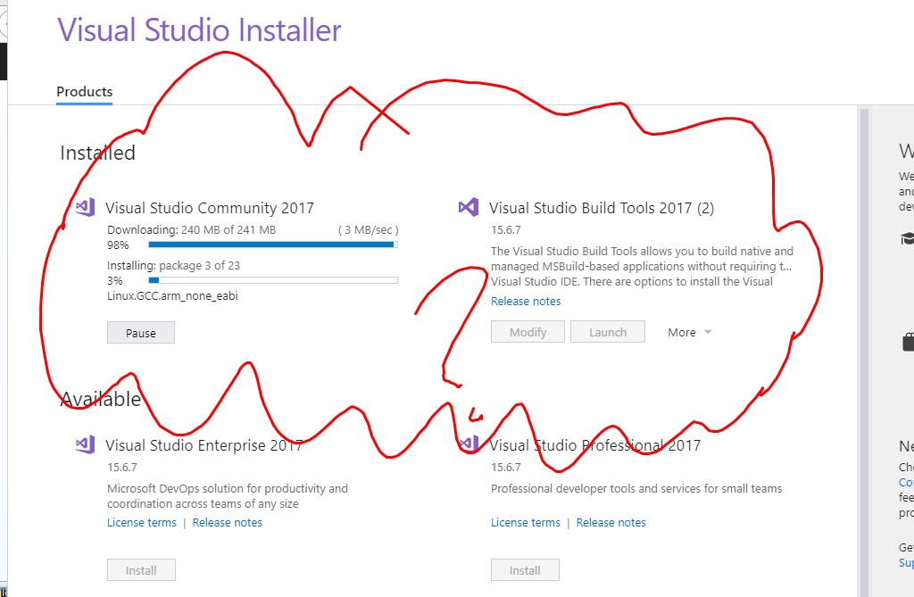Pause the Visual Studio Community 2017 installation
Viewport: 914px width, 597px height.
click(x=140, y=333)
